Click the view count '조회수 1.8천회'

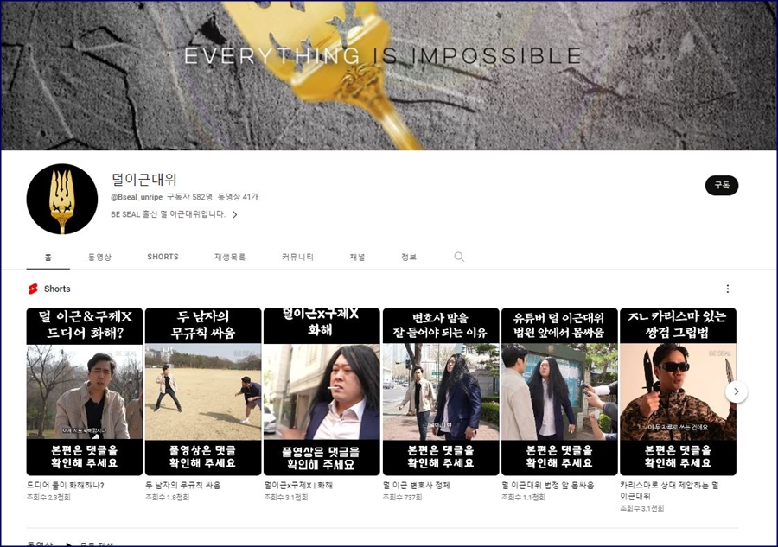click(x=167, y=497)
